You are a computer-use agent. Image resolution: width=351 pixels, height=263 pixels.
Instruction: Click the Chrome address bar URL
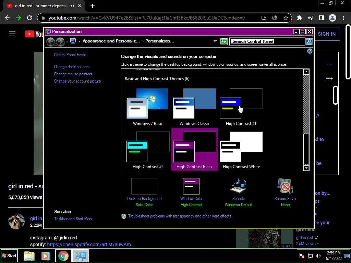tap(147, 18)
